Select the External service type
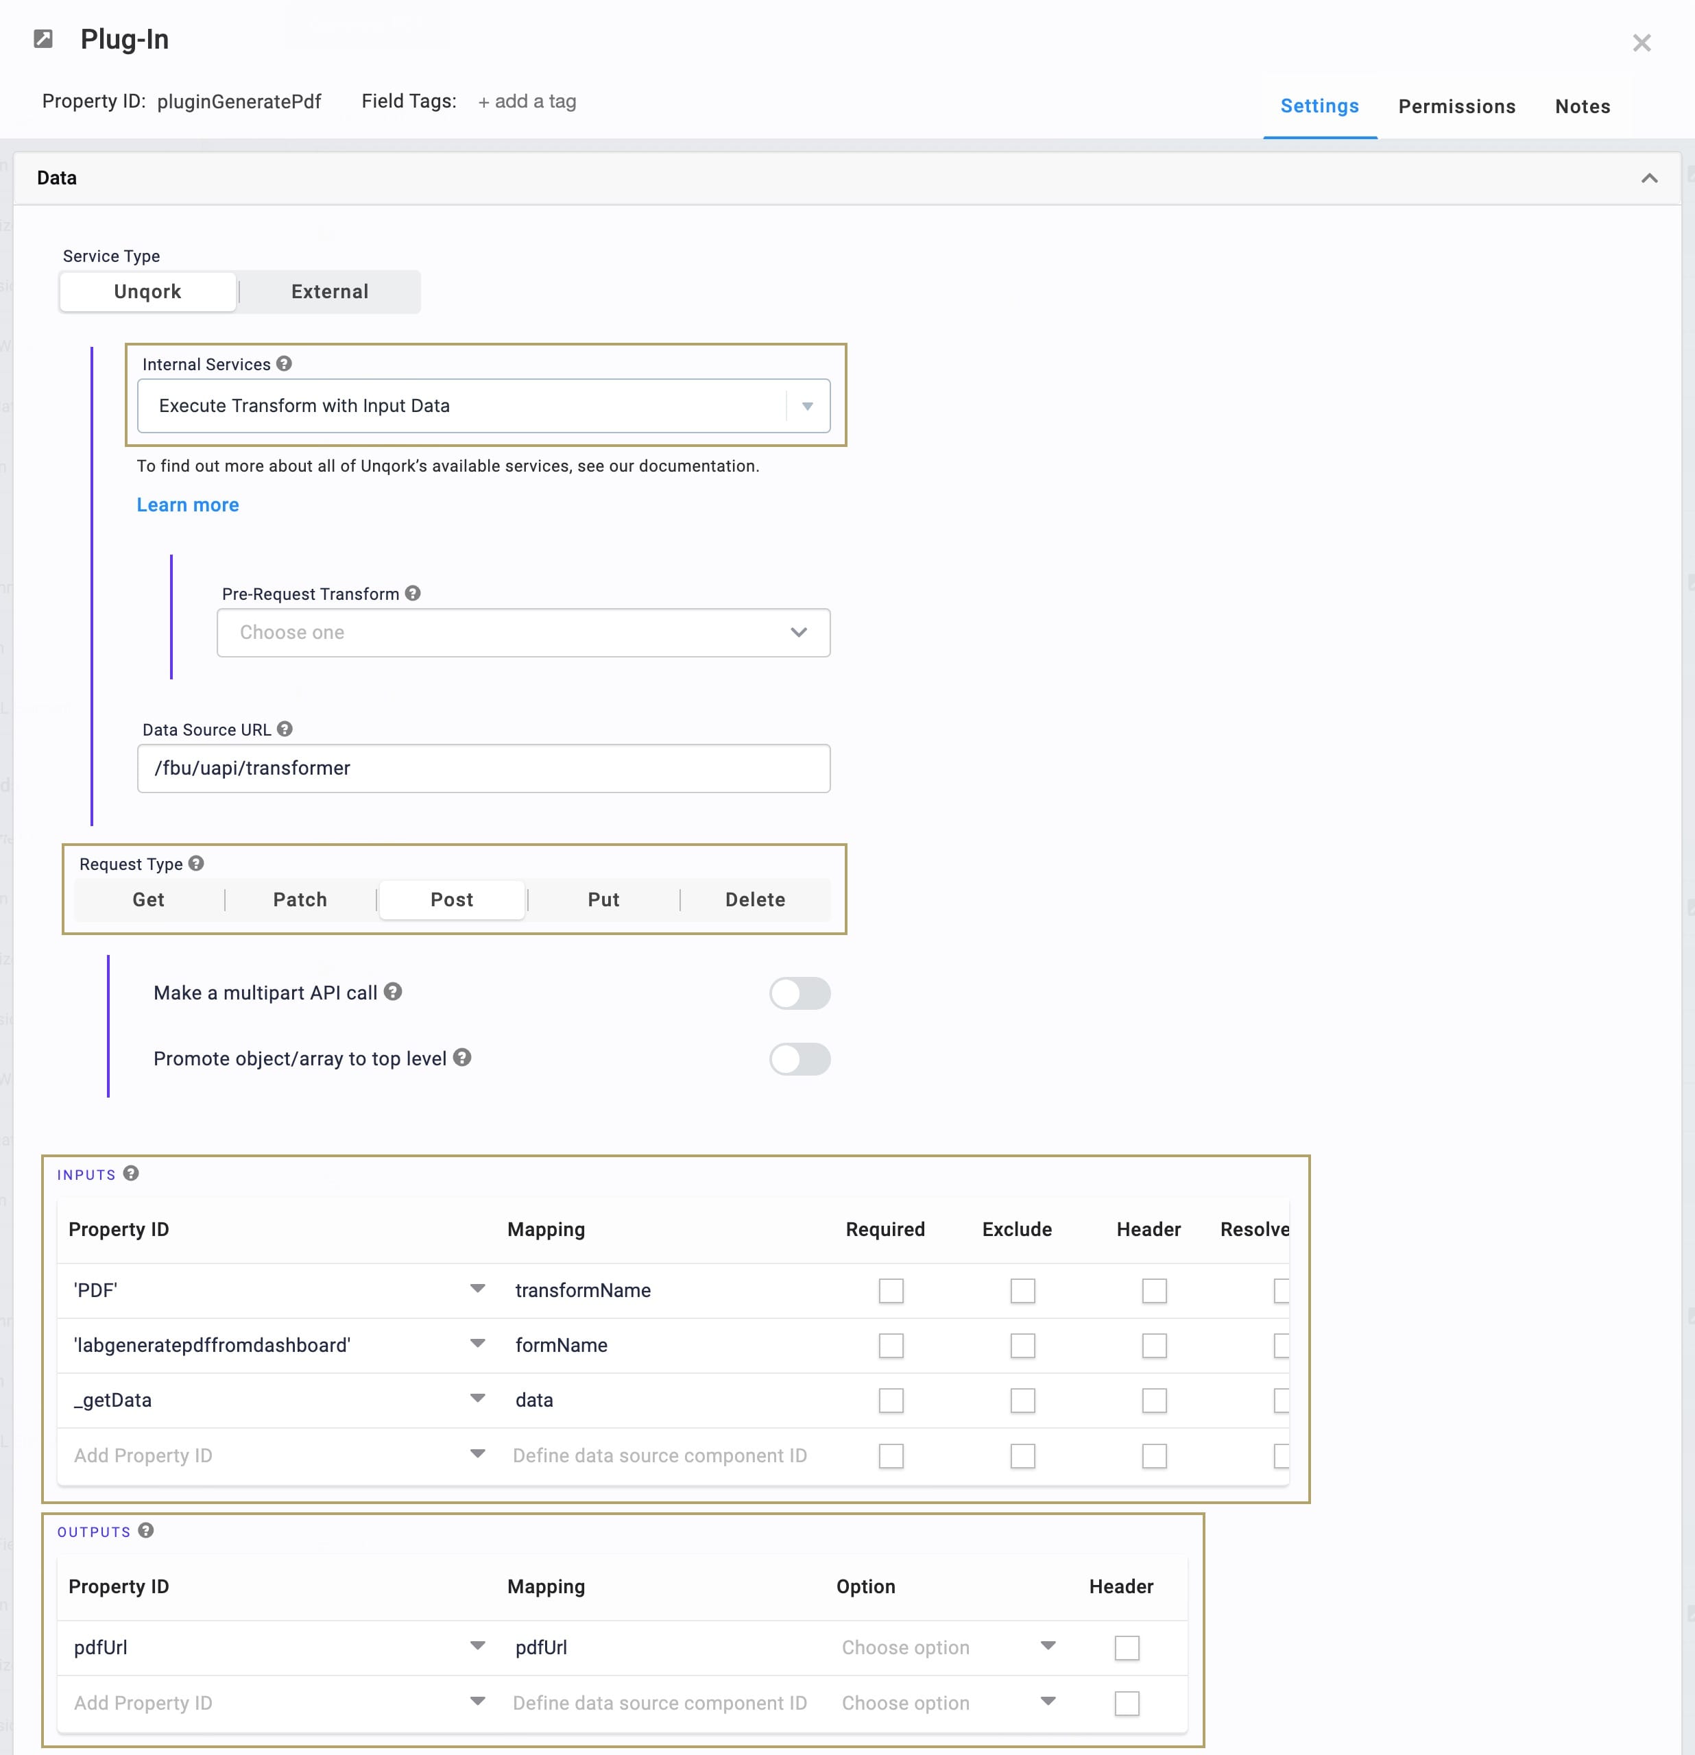1695x1755 pixels. (x=330, y=292)
